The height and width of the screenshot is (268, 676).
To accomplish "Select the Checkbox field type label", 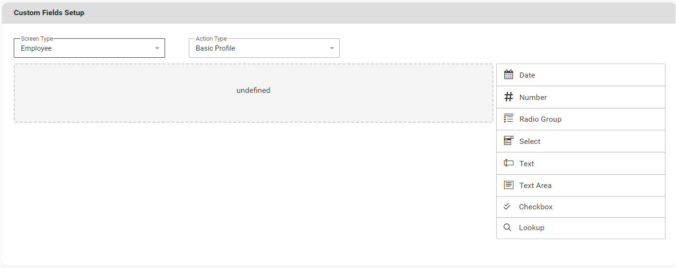I will [x=536, y=207].
